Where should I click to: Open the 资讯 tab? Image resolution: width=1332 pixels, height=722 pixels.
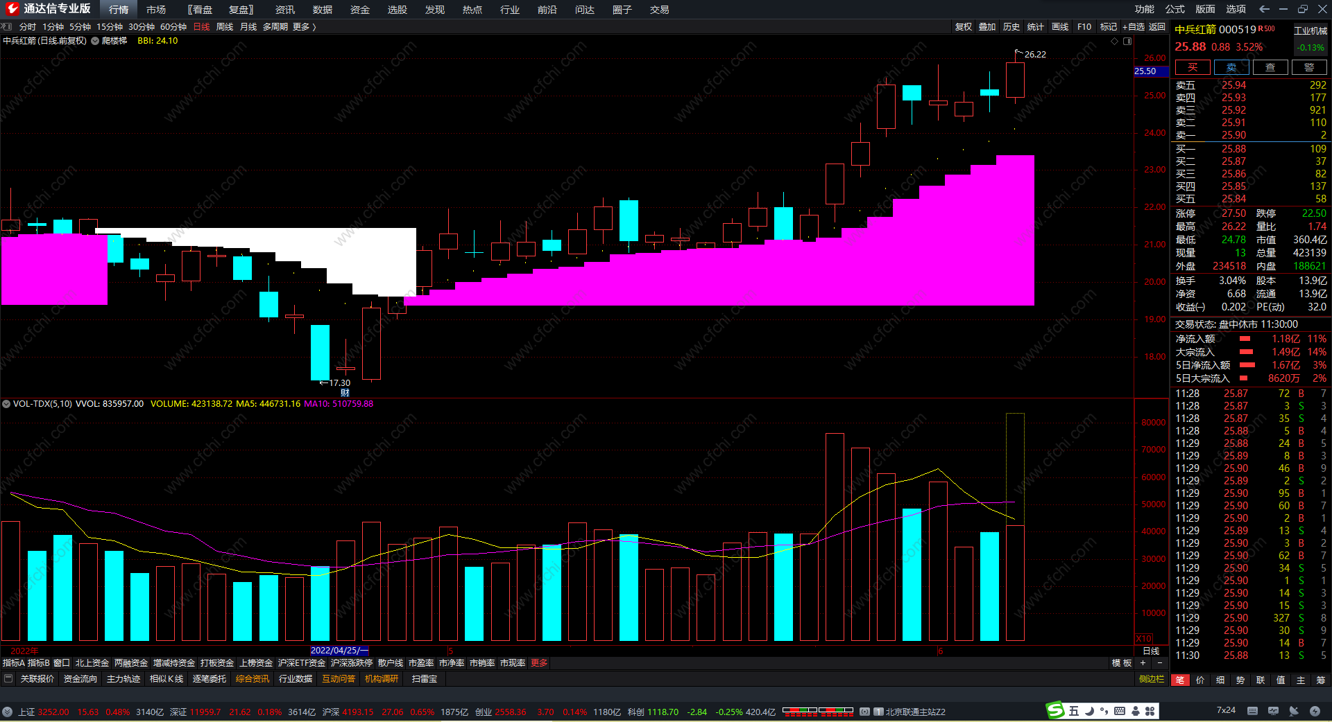pos(285,10)
